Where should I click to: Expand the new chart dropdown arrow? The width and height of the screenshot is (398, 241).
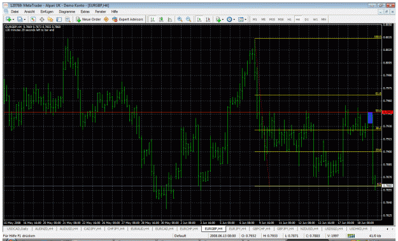(13, 20)
